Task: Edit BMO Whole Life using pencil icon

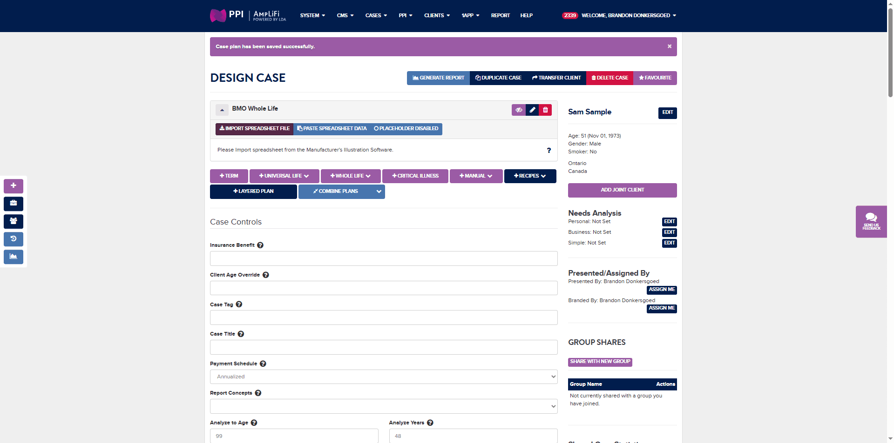Action: [532, 110]
